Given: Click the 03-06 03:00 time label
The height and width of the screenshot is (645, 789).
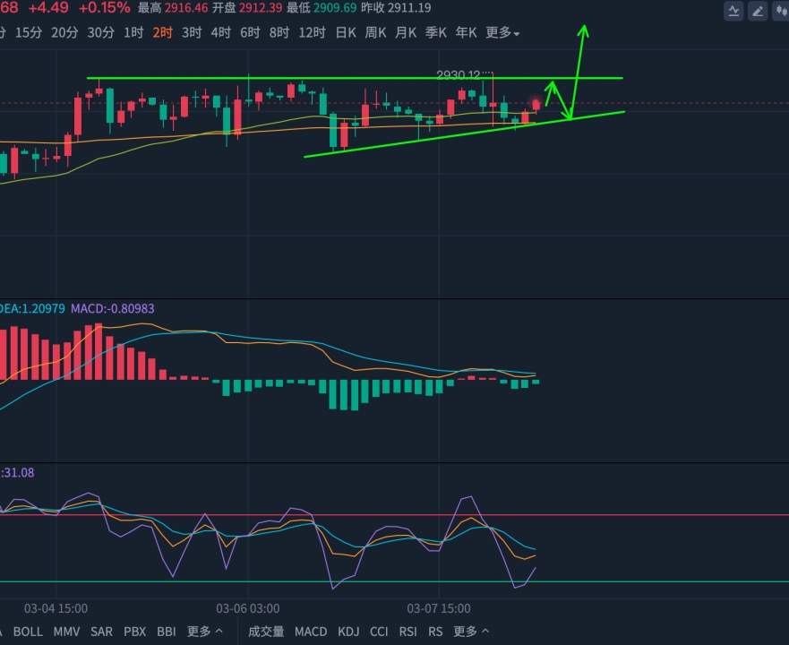Looking at the screenshot, I should (247, 609).
